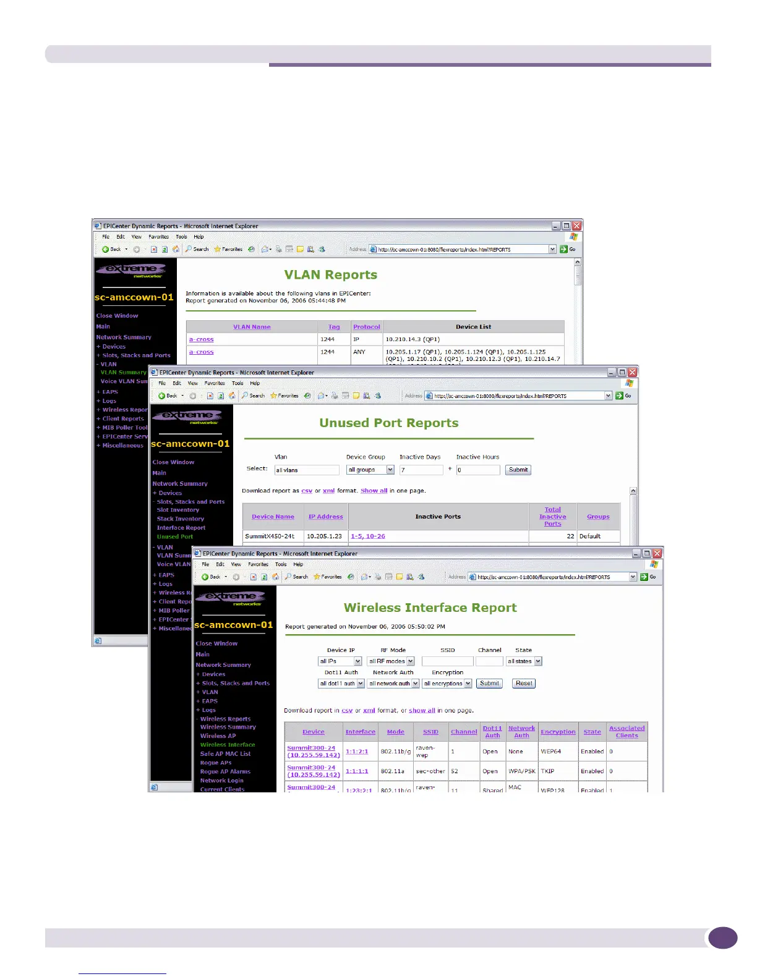Click 'show all' link in Wireless Interface Report

point(422,711)
